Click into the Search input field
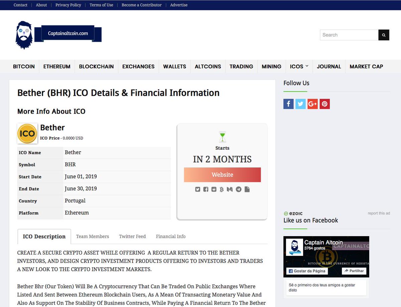 (x=349, y=35)
